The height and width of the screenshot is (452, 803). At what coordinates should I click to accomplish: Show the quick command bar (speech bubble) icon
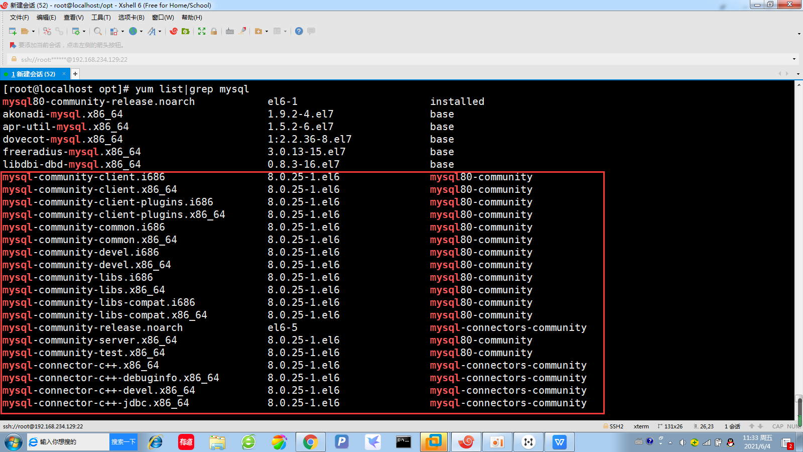[310, 31]
